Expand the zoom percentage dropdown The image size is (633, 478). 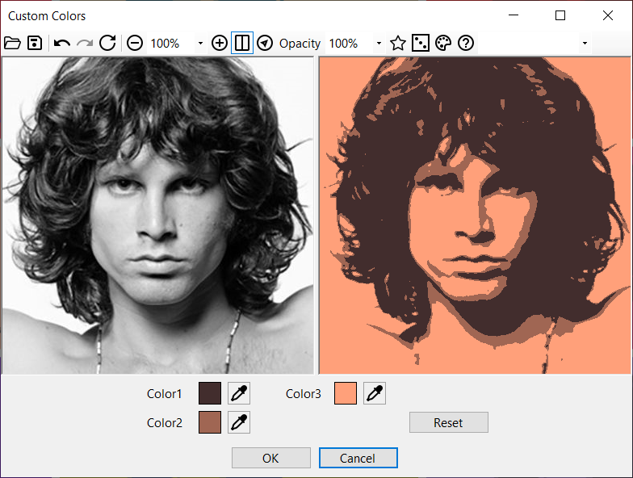point(200,44)
